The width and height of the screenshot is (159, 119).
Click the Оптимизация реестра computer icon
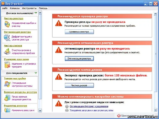(x=7, y=38)
